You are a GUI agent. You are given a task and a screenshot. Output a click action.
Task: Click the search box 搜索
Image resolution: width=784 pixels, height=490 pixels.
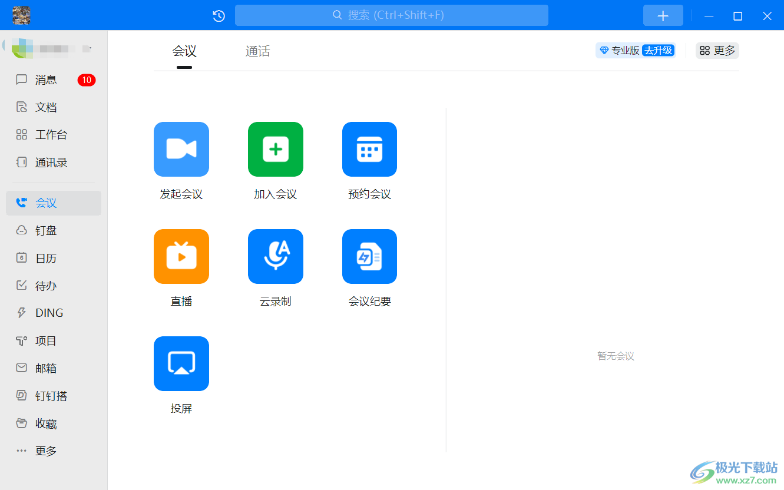[392, 15]
